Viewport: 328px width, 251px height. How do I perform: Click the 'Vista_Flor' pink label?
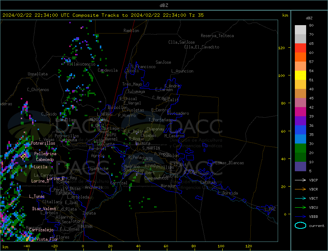tap(47, 239)
